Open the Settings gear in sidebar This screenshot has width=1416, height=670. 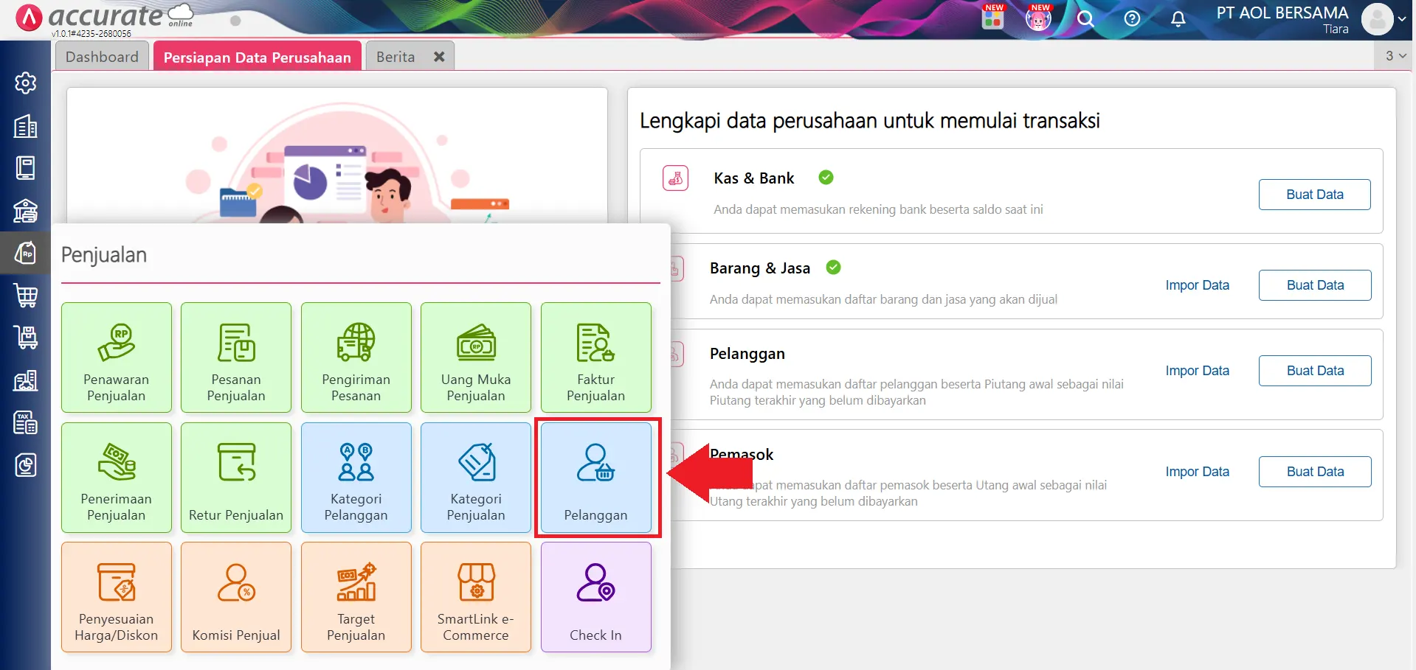click(x=26, y=83)
